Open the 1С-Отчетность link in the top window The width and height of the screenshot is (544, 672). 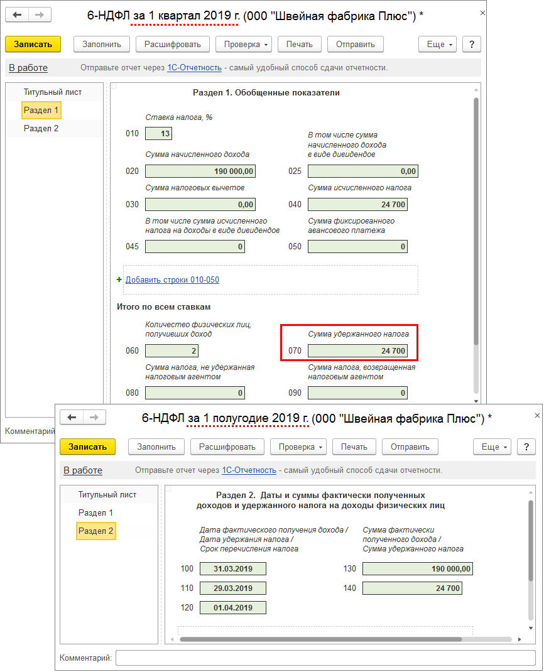click(194, 68)
